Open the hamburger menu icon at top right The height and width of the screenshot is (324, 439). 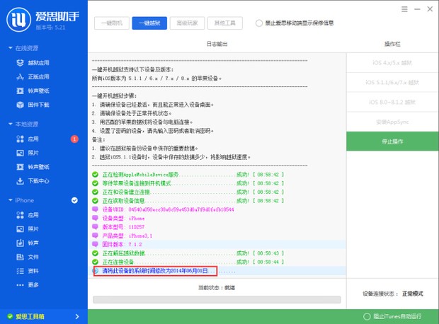pos(404,9)
